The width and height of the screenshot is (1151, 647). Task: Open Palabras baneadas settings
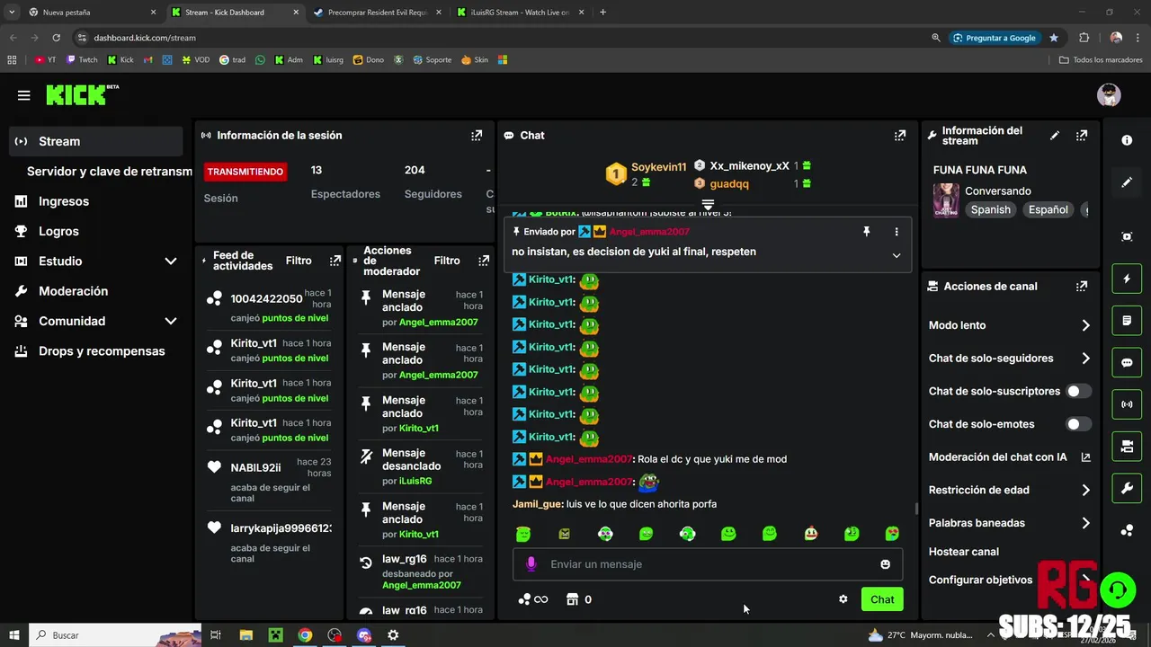[x=1010, y=523]
